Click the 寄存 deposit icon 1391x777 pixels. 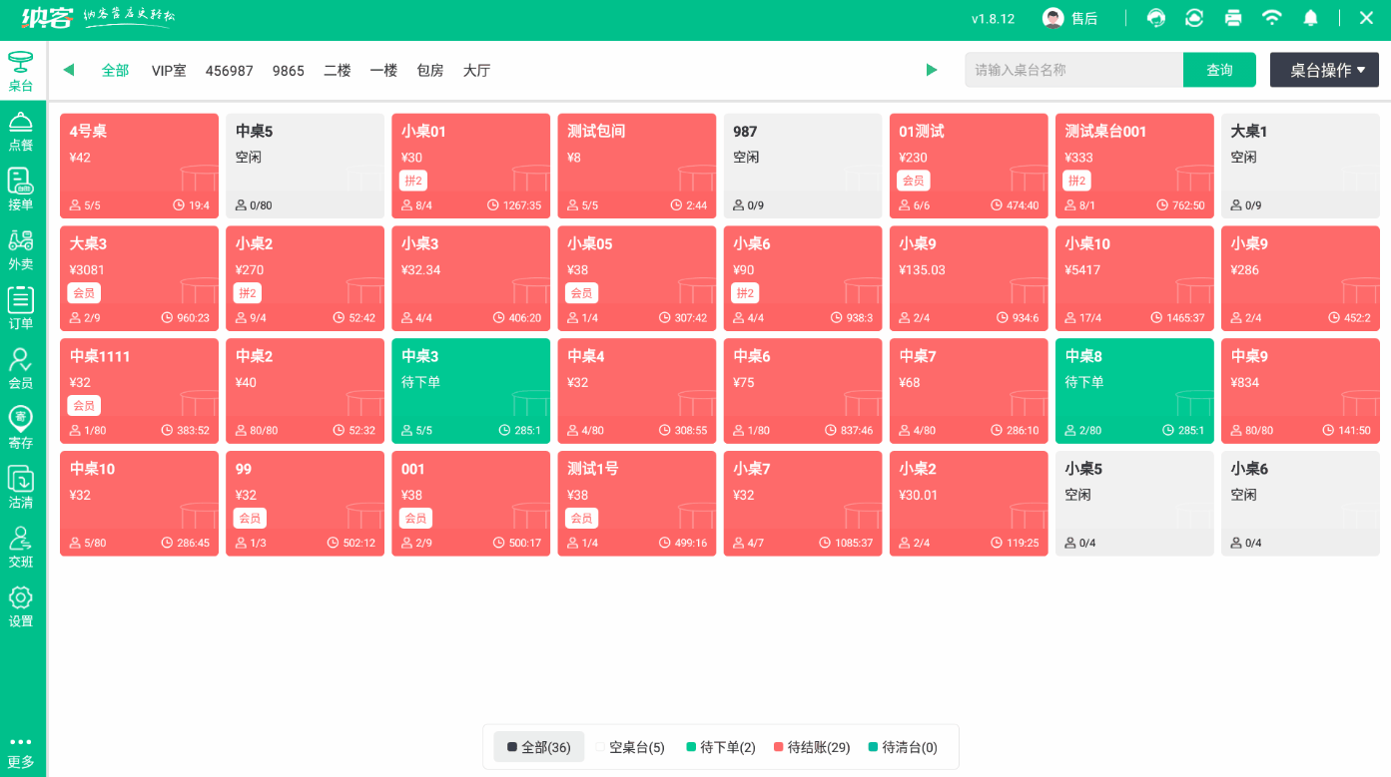pyautogui.click(x=22, y=427)
